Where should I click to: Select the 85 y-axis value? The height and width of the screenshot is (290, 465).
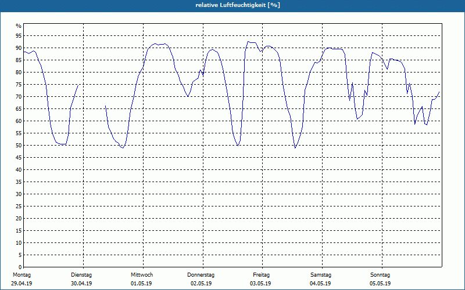pyautogui.click(x=19, y=60)
